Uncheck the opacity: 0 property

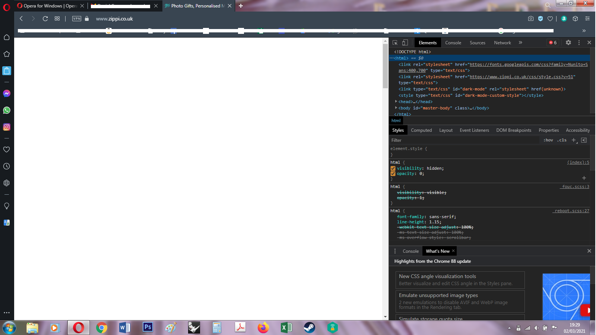393,174
